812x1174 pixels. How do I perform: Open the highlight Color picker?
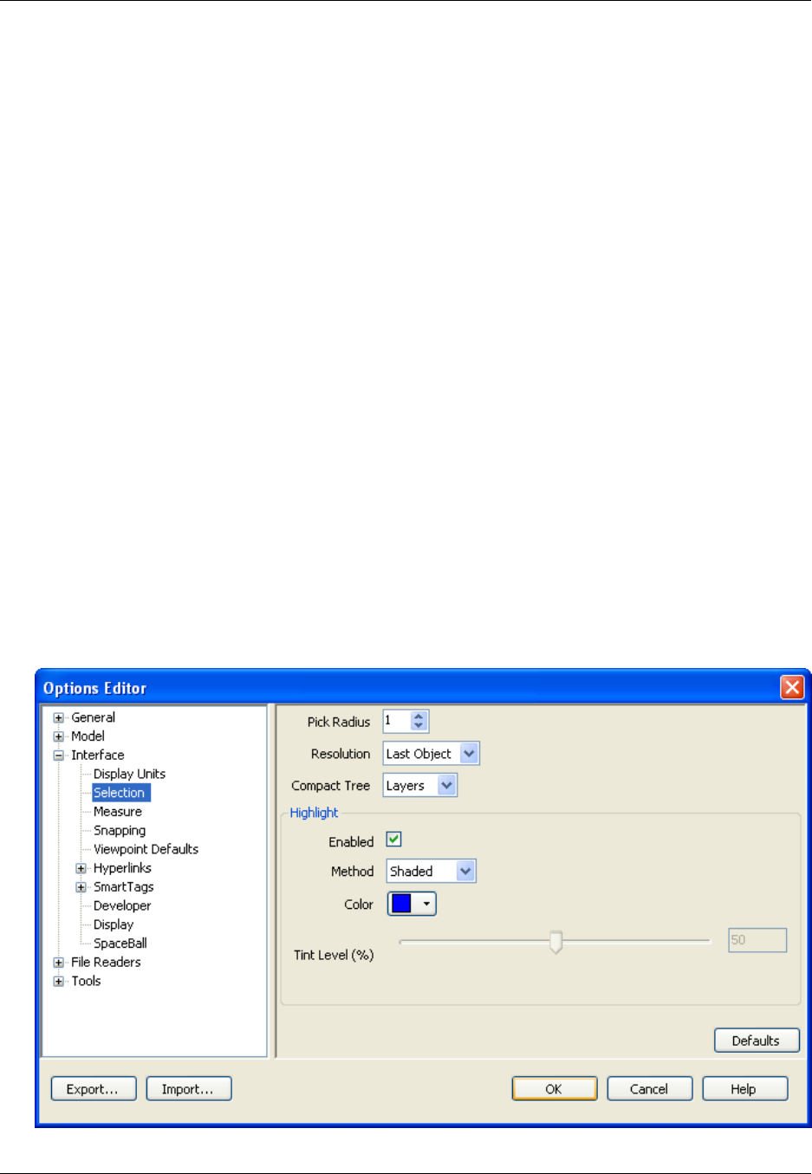(x=412, y=904)
